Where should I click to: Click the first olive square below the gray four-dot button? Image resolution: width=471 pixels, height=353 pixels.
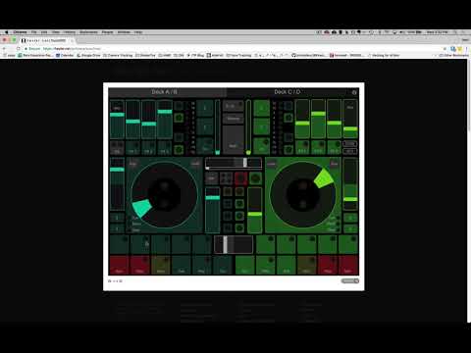(228, 191)
